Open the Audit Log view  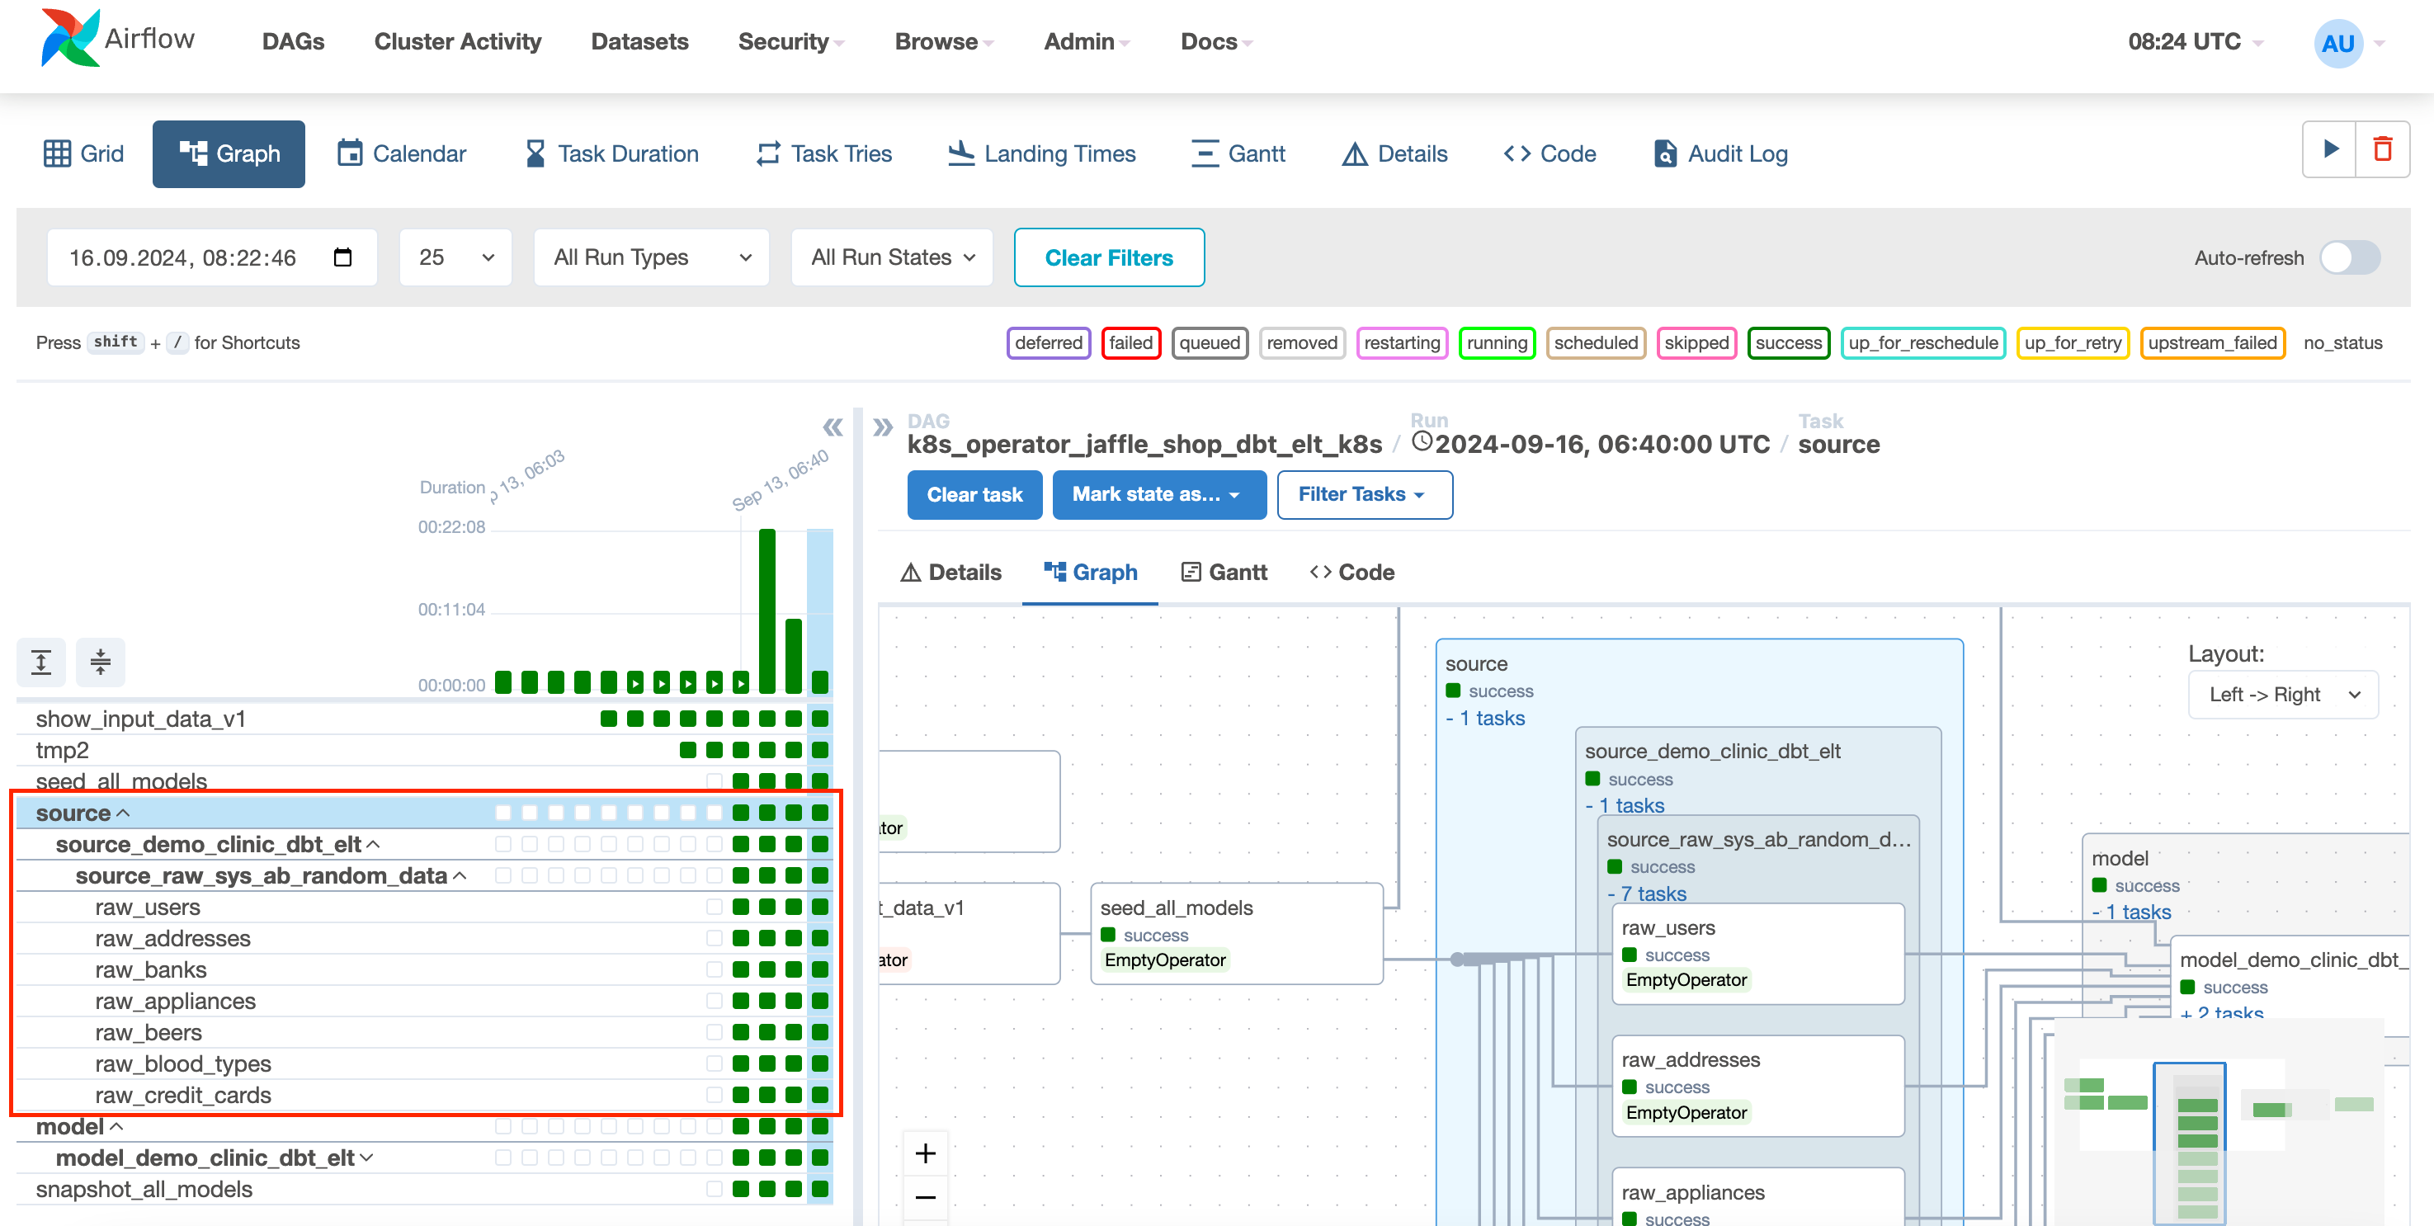click(x=1720, y=154)
